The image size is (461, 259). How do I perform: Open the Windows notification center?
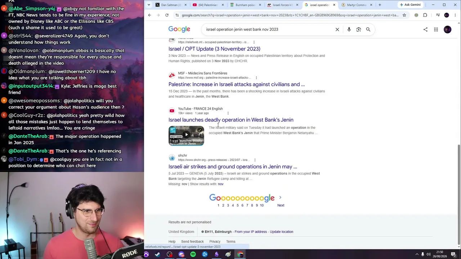pyautogui.click(x=453, y=254)
